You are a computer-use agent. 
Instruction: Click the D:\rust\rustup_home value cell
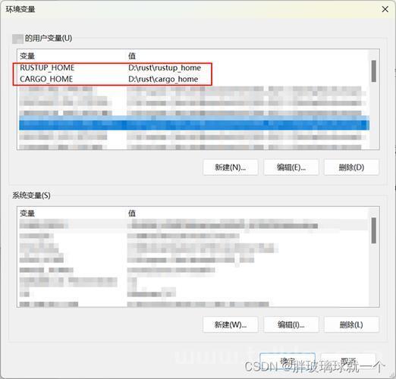pyautogui.click(x=165, y=67)
